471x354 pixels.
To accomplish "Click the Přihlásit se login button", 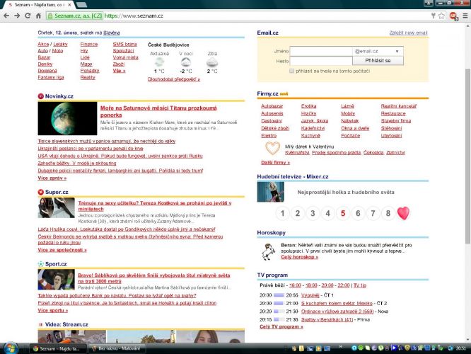I will tap(378, 60).
